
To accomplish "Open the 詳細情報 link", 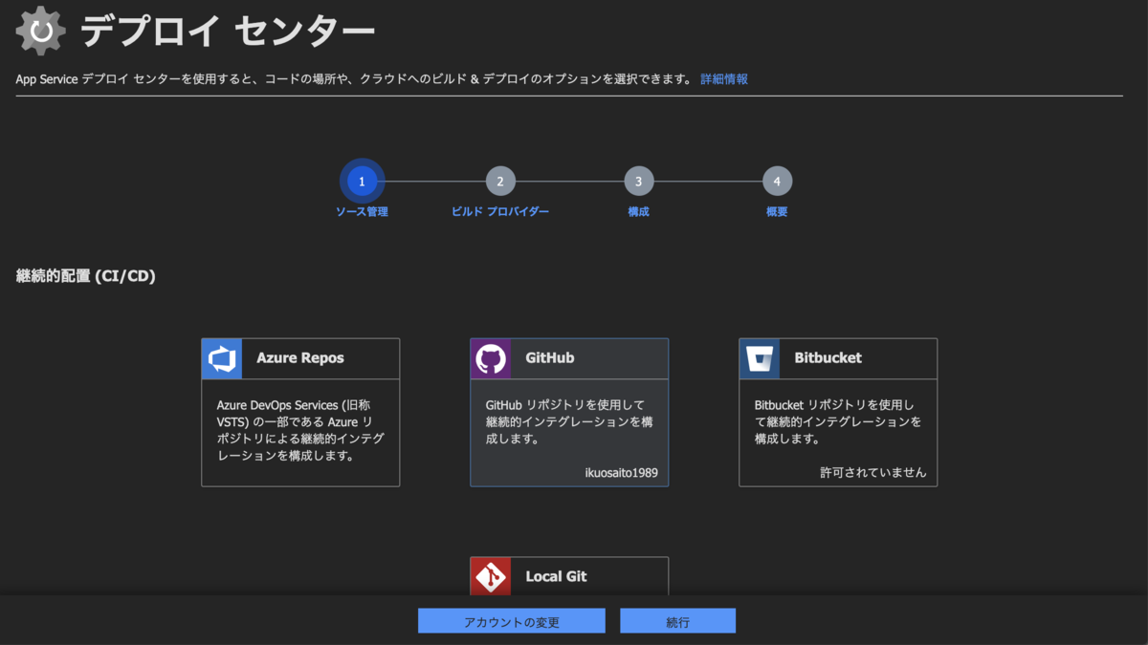I will [724, 79].
